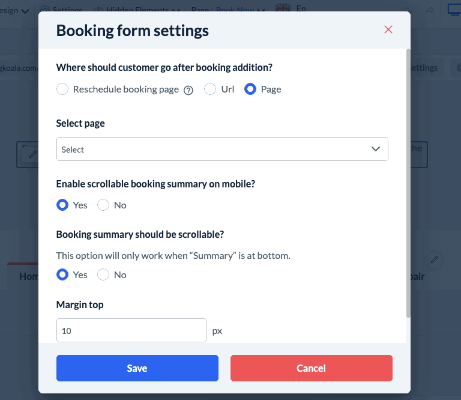Screen dimensions: 461x400
Task: Click the Margin top input field
Action: coord(131,330)
